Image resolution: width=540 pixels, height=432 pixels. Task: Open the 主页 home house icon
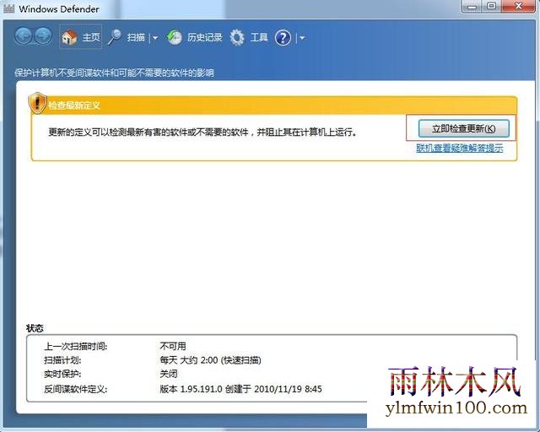[x=69, y=37]
